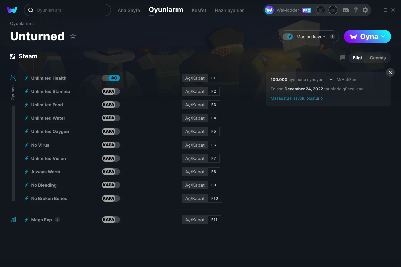The height and width of the screenshot is (267, 401).
Task: Click the Steam platform icon
Action: [x=13, y=56]
